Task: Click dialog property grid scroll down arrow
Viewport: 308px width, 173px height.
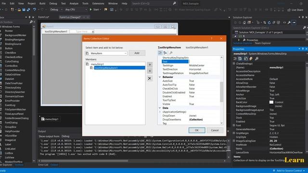Action: (x=221, y=123)
